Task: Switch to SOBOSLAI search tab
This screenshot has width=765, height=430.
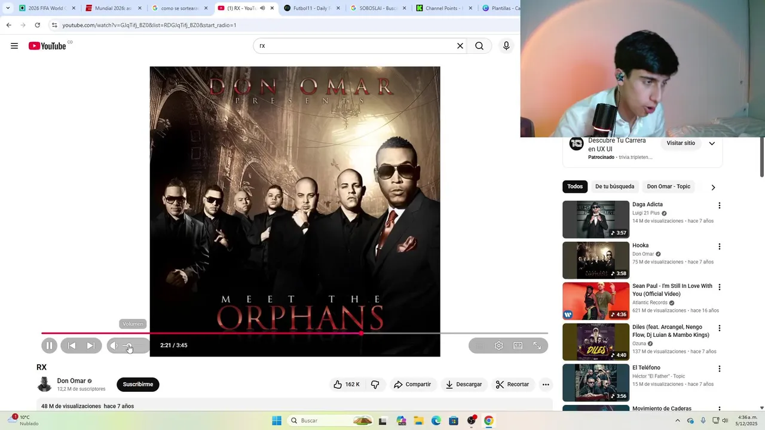Action: (377, 8)
